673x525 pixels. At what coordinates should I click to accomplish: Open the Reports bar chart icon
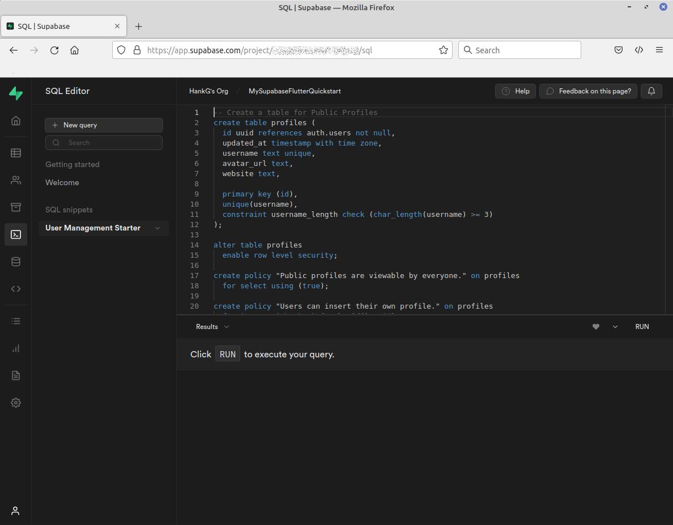click(x=16, y=348)
